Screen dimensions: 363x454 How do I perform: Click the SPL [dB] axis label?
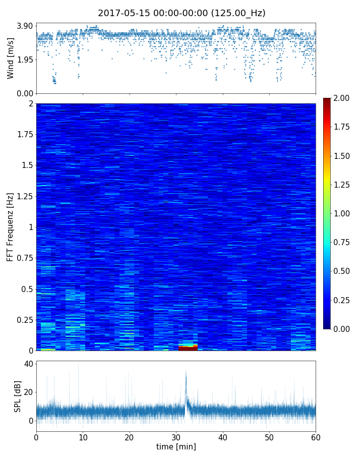click(18, 396)
